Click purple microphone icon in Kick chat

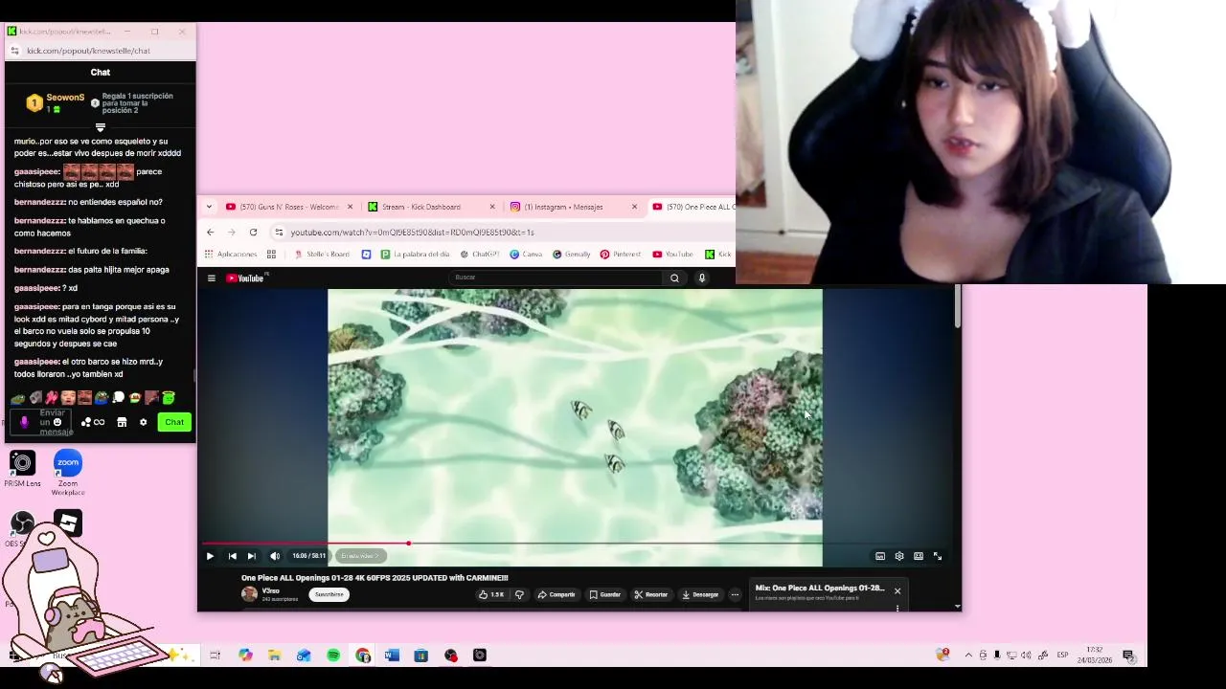pyautogui.click(x=24, y=422)
